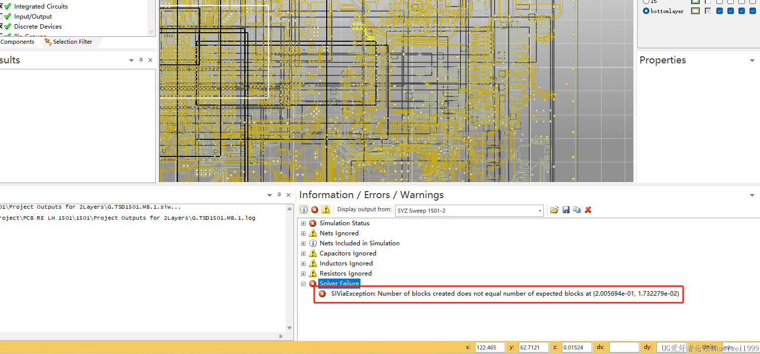Switch to the Selection Filter tab
This screenshot has height=354, width=760.
(72, 42)
